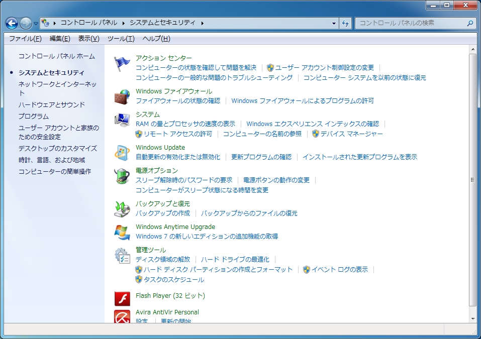Click システムとセキュリティ breadcrumb in address bar
Image resolution: width=481 pixels, height=339 pixels.
pyautogui.click(x=162, y=23)
